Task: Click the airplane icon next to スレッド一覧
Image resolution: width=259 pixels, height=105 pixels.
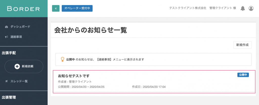Action: (x=7, y=81)
